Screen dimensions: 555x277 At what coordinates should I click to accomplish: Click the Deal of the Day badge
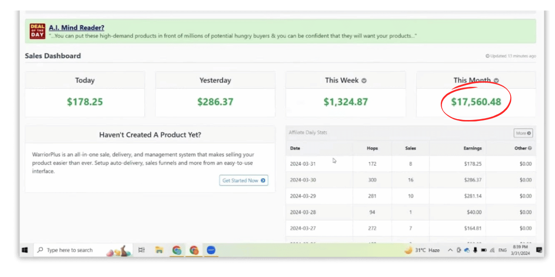coord(37,31)
